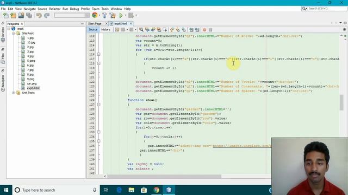348x195 pixels.
Task: Collapse code fold at line 116
Action: tap(99, 54)
